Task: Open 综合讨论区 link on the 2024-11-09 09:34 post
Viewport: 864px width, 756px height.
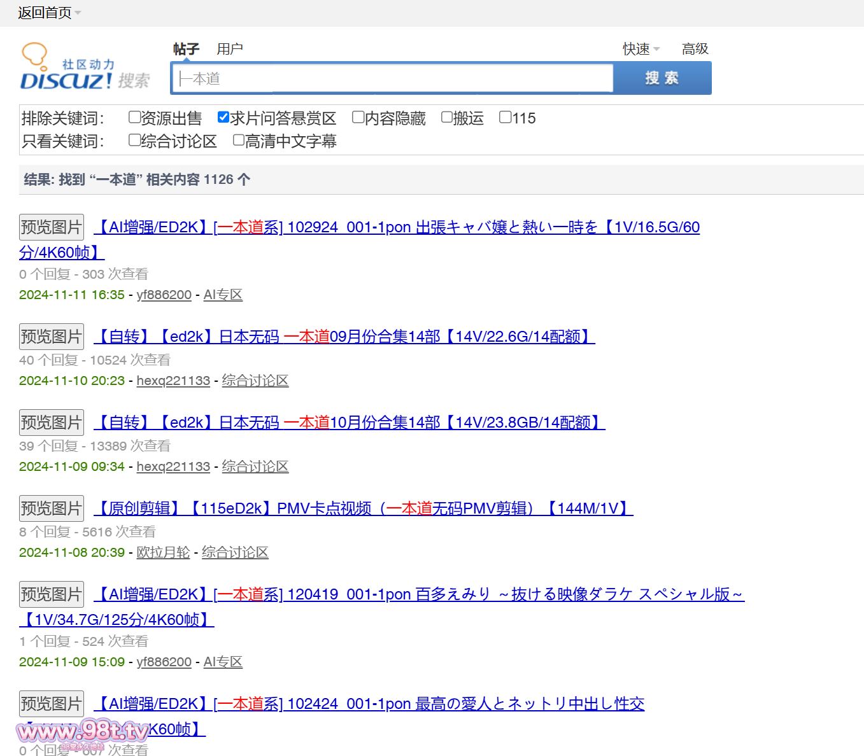Action: tap(255, 466)
